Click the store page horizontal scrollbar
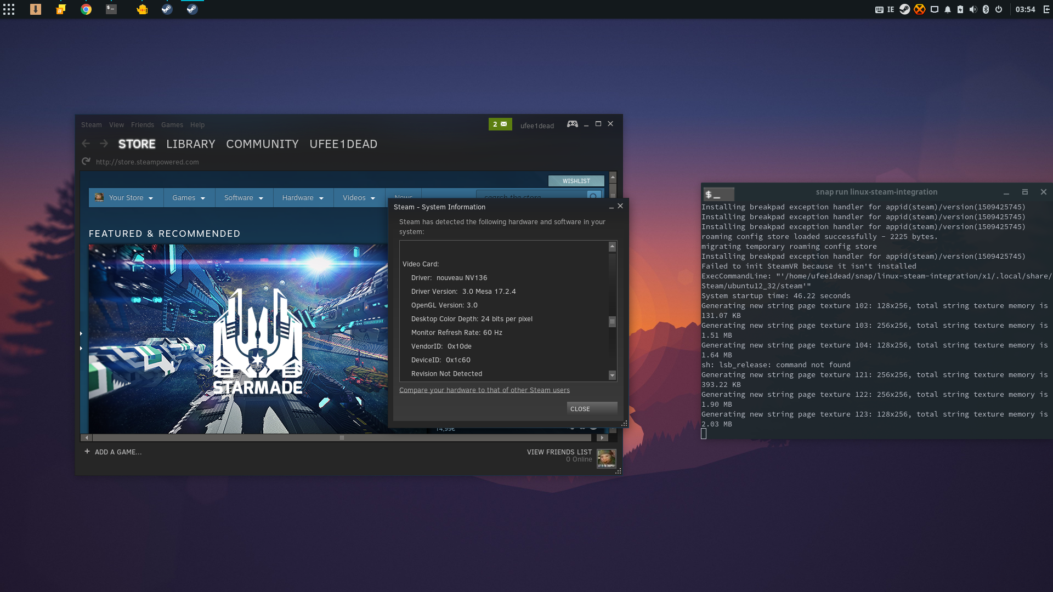This screenshot has width=1053, height=592. tap(342, 438)
